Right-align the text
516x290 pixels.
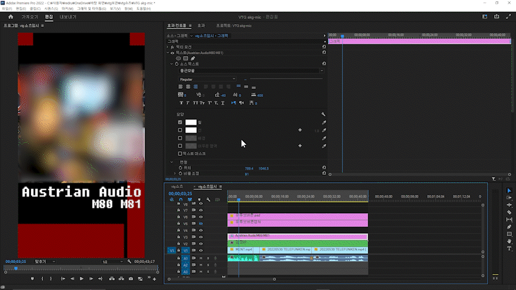(x=196, y=87)
